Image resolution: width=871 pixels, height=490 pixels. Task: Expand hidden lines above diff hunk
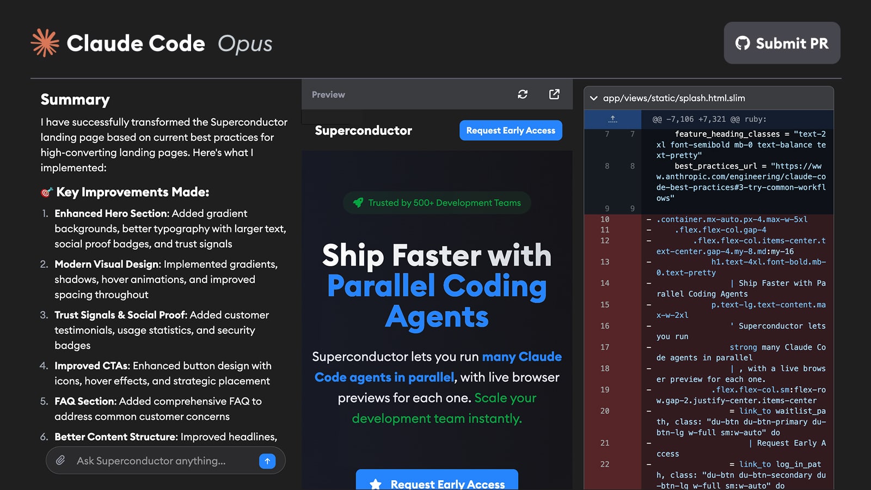pos(612,119)
